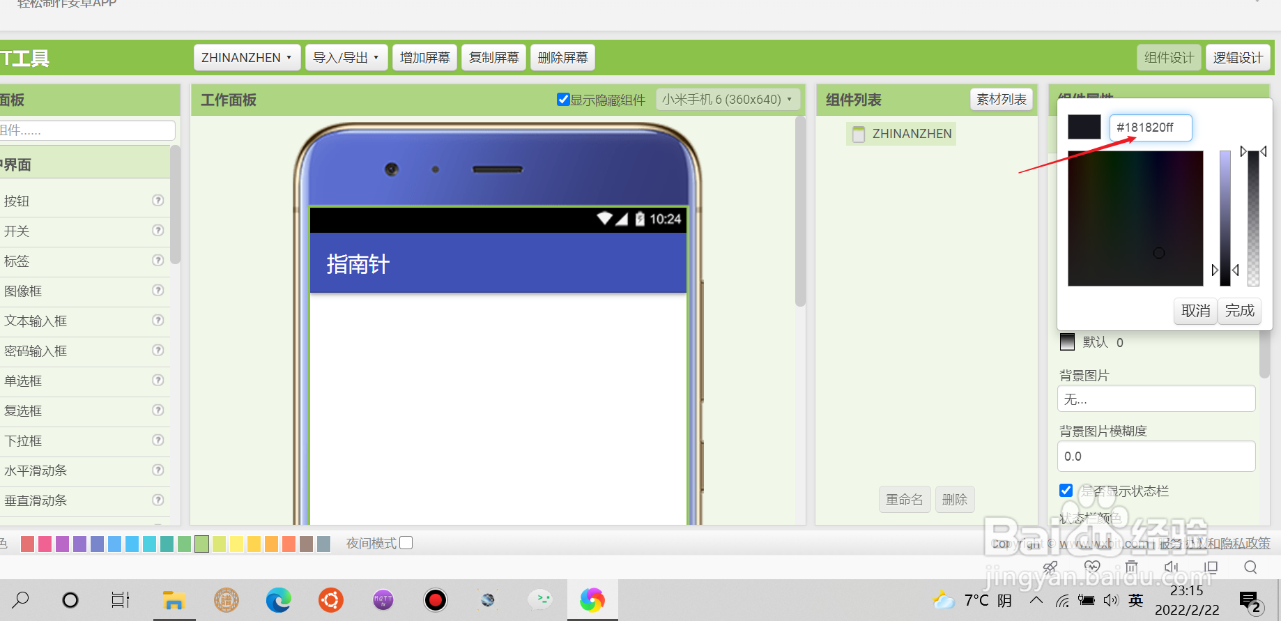1281x621 pixels.
Task: Click the help icon beside 按钮
Action: click(x=158, y=201)
